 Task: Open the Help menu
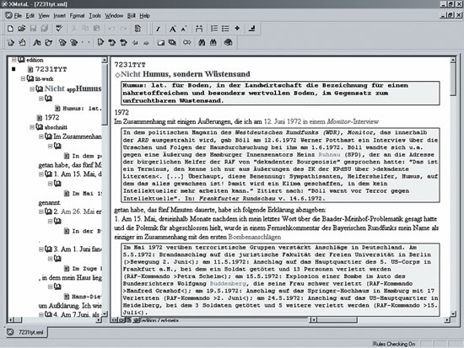point(145,16)
